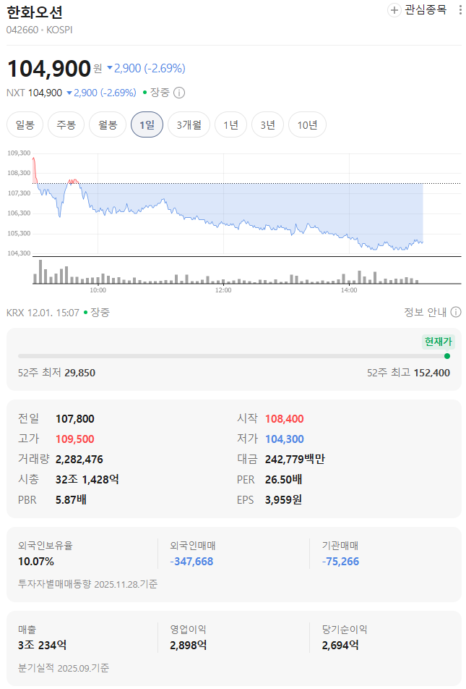Image resolution: width=466 pixels, height=689 pixels.
Task: Click the green 현재가 marker on 52-week range bar
Action: [x=447, y=356]
